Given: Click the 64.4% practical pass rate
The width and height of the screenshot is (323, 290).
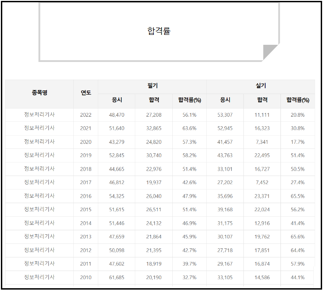Looking at the screenshot, I should click(x=298, y=251).
